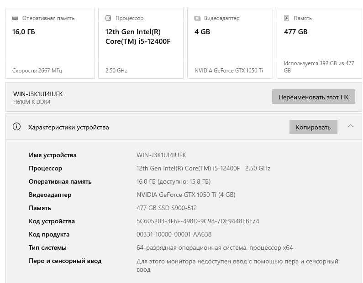This screenshot has width=363, height=283.
Task: Open the Процессор i5-12400F card
Action: point(140,43)
